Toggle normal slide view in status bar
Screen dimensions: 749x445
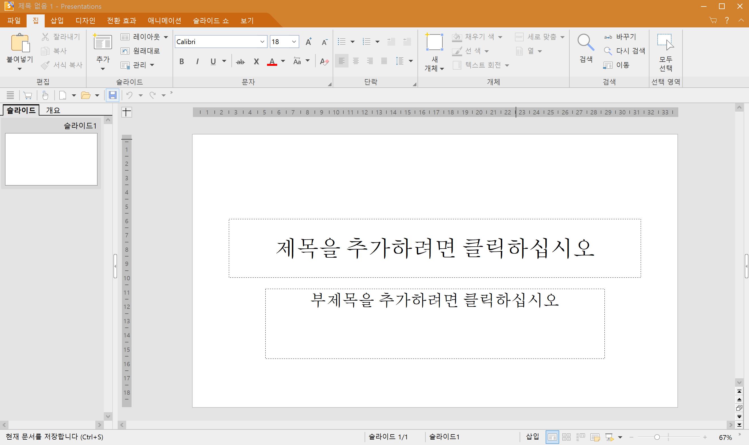552,437
